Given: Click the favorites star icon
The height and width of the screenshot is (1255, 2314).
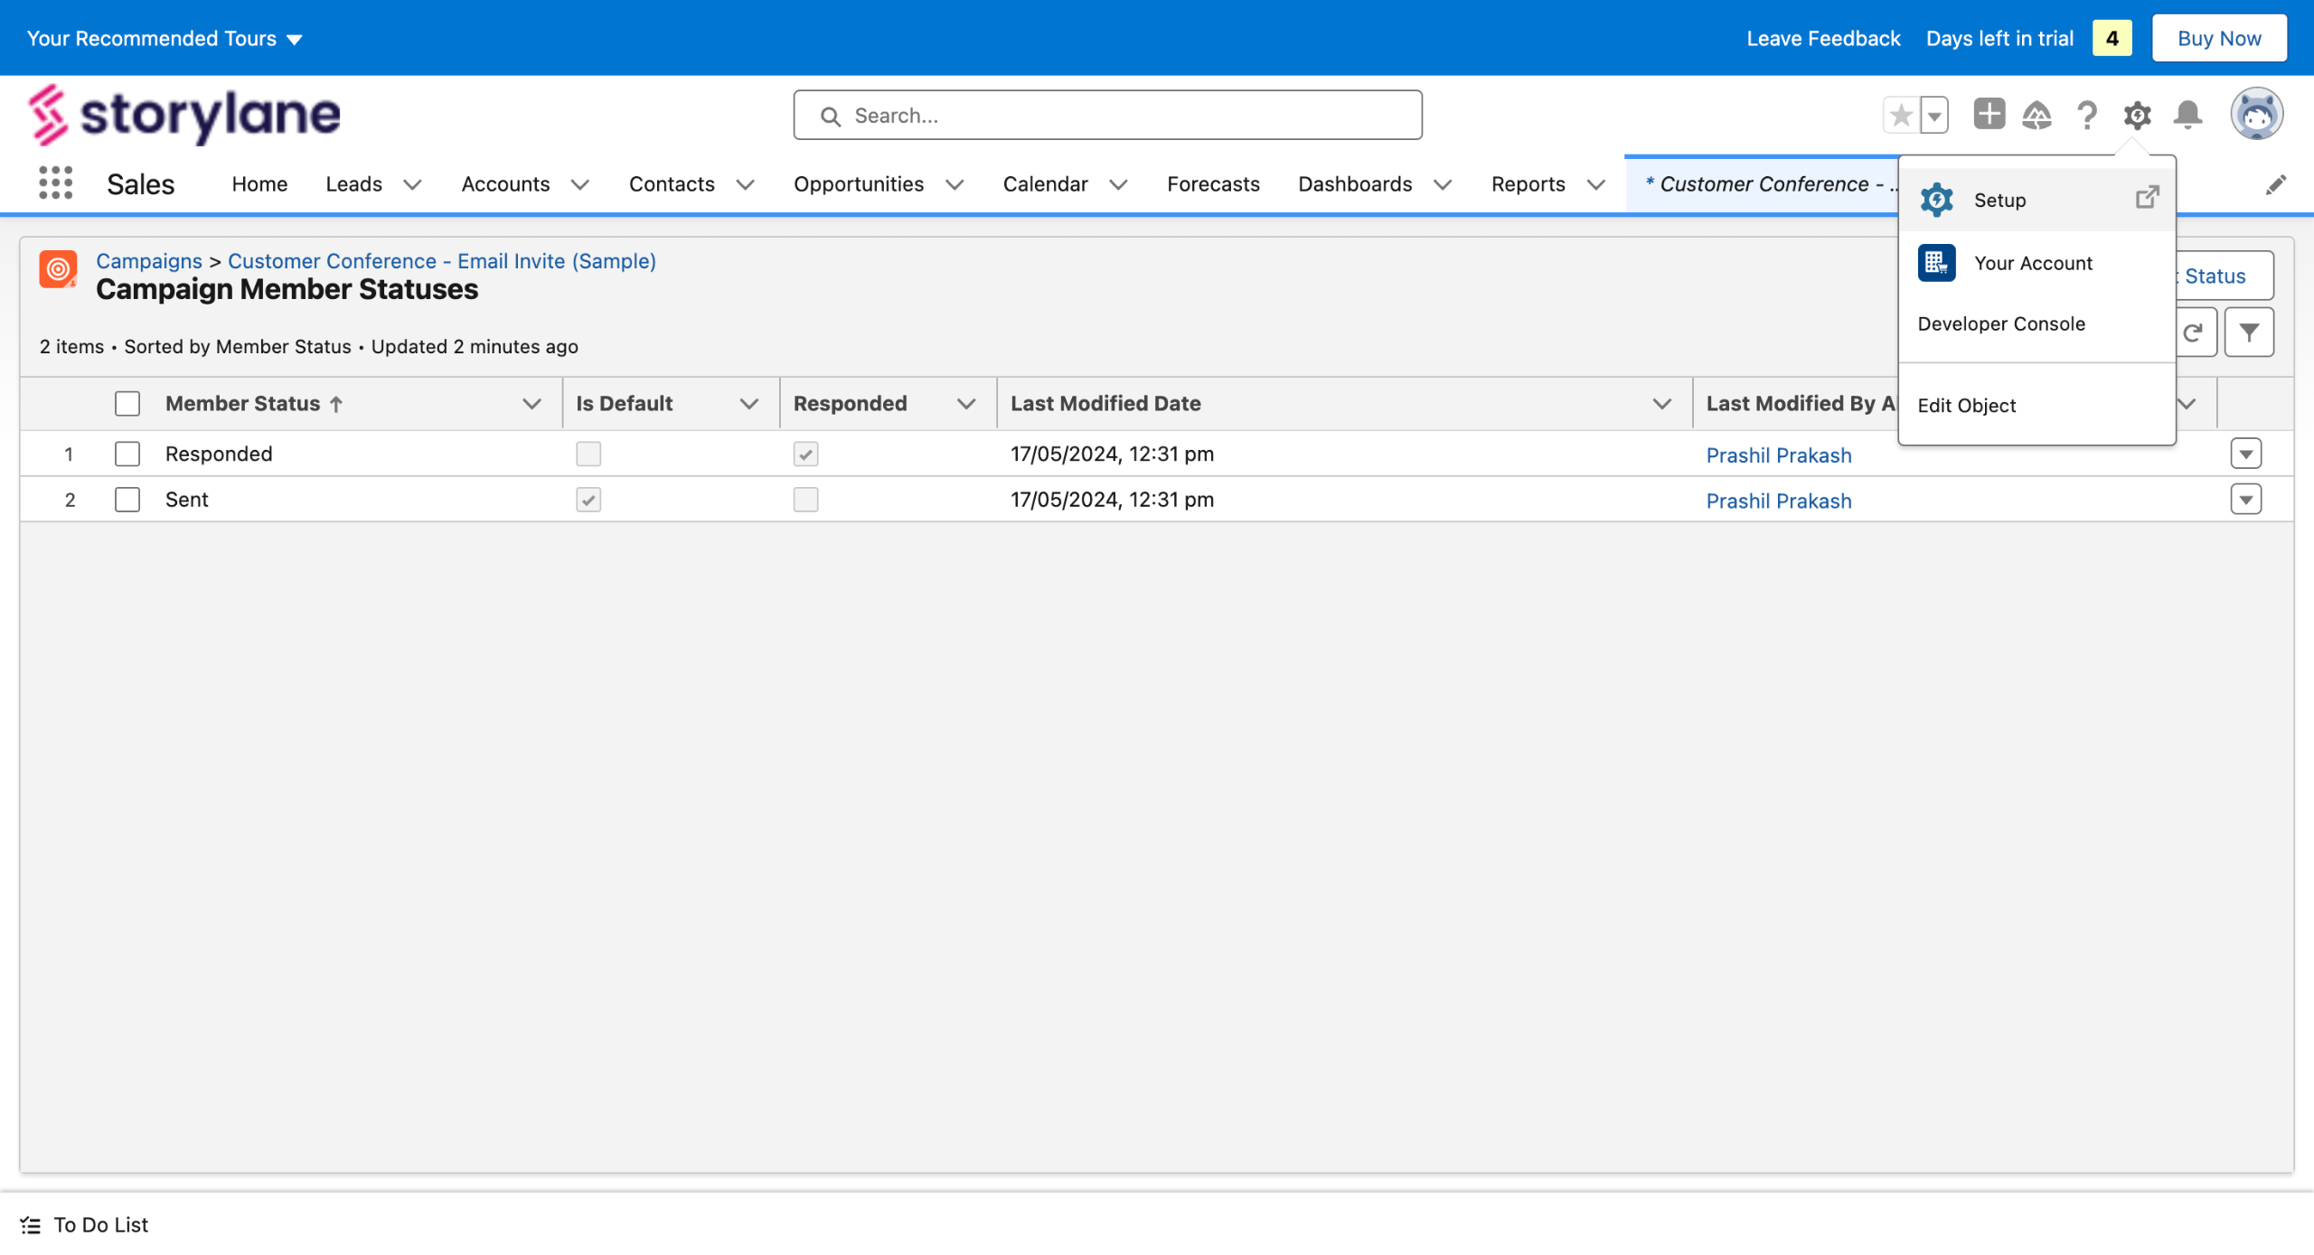Looking at the screenshot, I should click(x=1901, y=115).
